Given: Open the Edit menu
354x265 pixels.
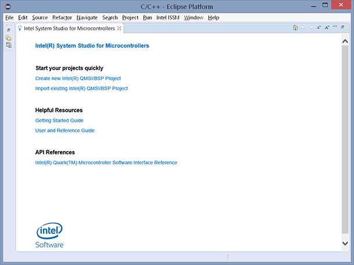Looking at the screenshot, I should click(23, 17).
